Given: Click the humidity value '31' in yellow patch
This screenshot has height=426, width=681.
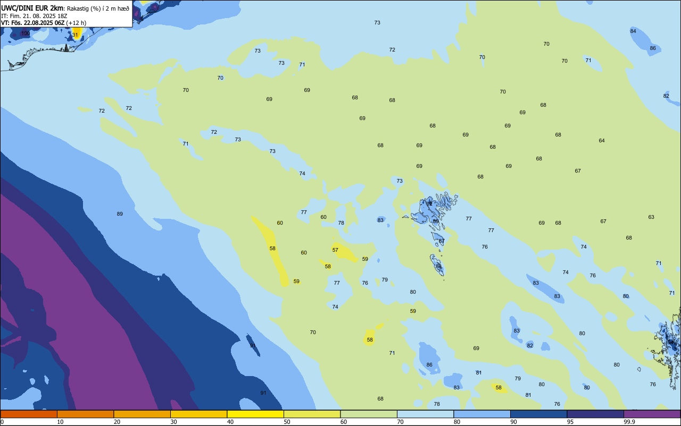Looking at the screenshot, I should 75,35.
